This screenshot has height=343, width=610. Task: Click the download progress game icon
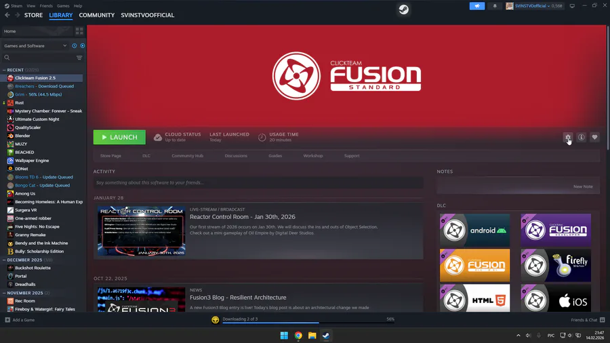tap(215, 320)
